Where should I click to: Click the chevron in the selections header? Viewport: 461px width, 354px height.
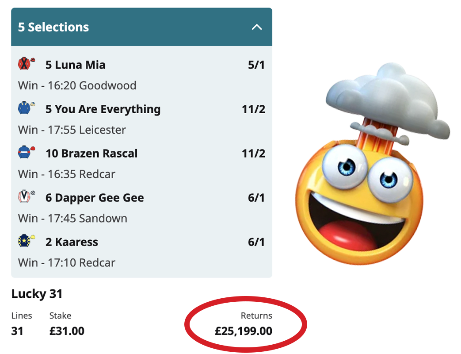click(x=257, y=27)
